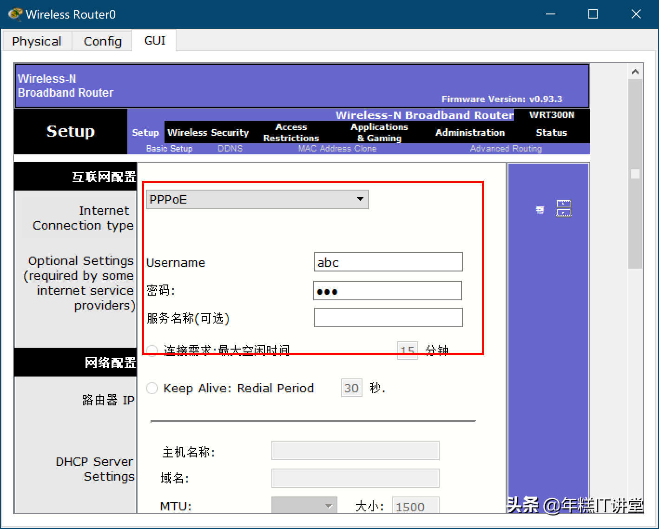Switch to the Physical tab
659x529 pixels.
[x=37, y=41]
